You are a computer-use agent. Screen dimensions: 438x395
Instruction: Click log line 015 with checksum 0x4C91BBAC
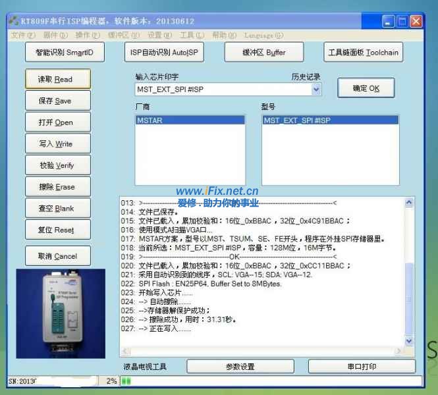[235, 221]
